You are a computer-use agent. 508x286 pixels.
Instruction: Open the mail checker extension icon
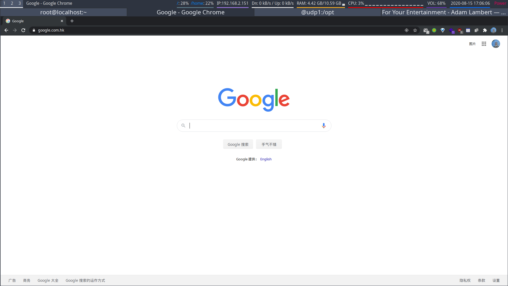426,31
